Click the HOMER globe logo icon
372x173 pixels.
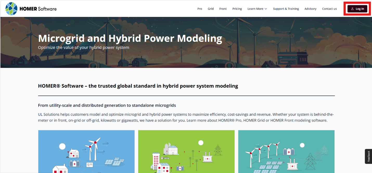click(11, 9)
